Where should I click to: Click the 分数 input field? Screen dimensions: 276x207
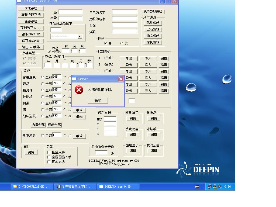tap(125, 31)
